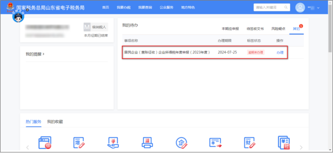Open the 综 comprehensive declaration service icon
Image resolution: width=333 pixels, height=153 pixels.
pyautogui.click(x=45, y=143)
